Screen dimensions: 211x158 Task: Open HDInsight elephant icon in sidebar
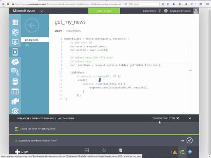pos(15,101)
